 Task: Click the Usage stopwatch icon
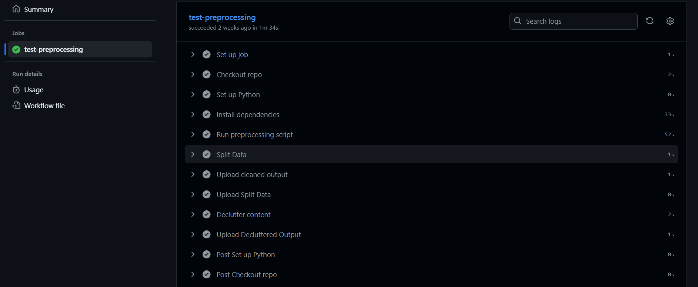[16, 90]
